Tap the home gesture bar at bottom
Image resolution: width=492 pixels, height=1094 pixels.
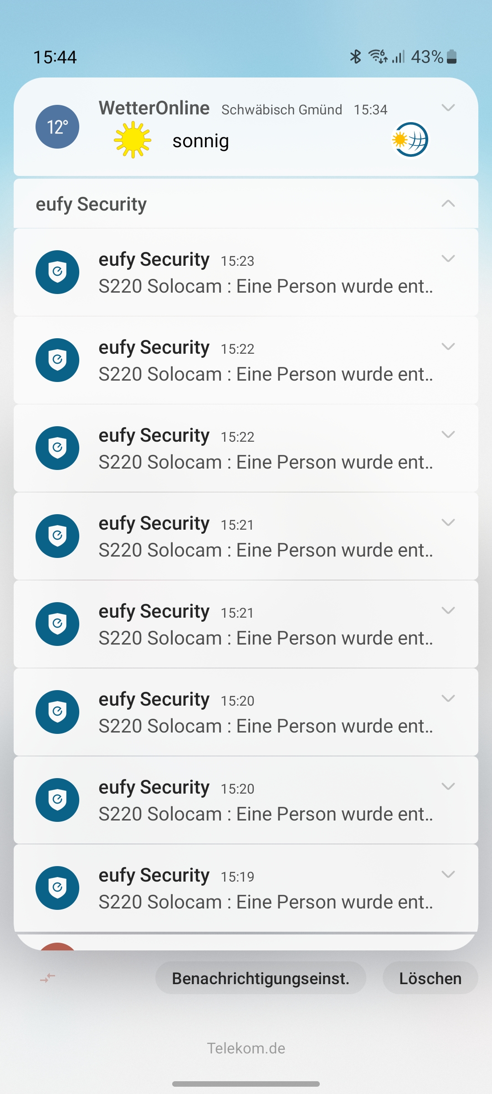246,1084
